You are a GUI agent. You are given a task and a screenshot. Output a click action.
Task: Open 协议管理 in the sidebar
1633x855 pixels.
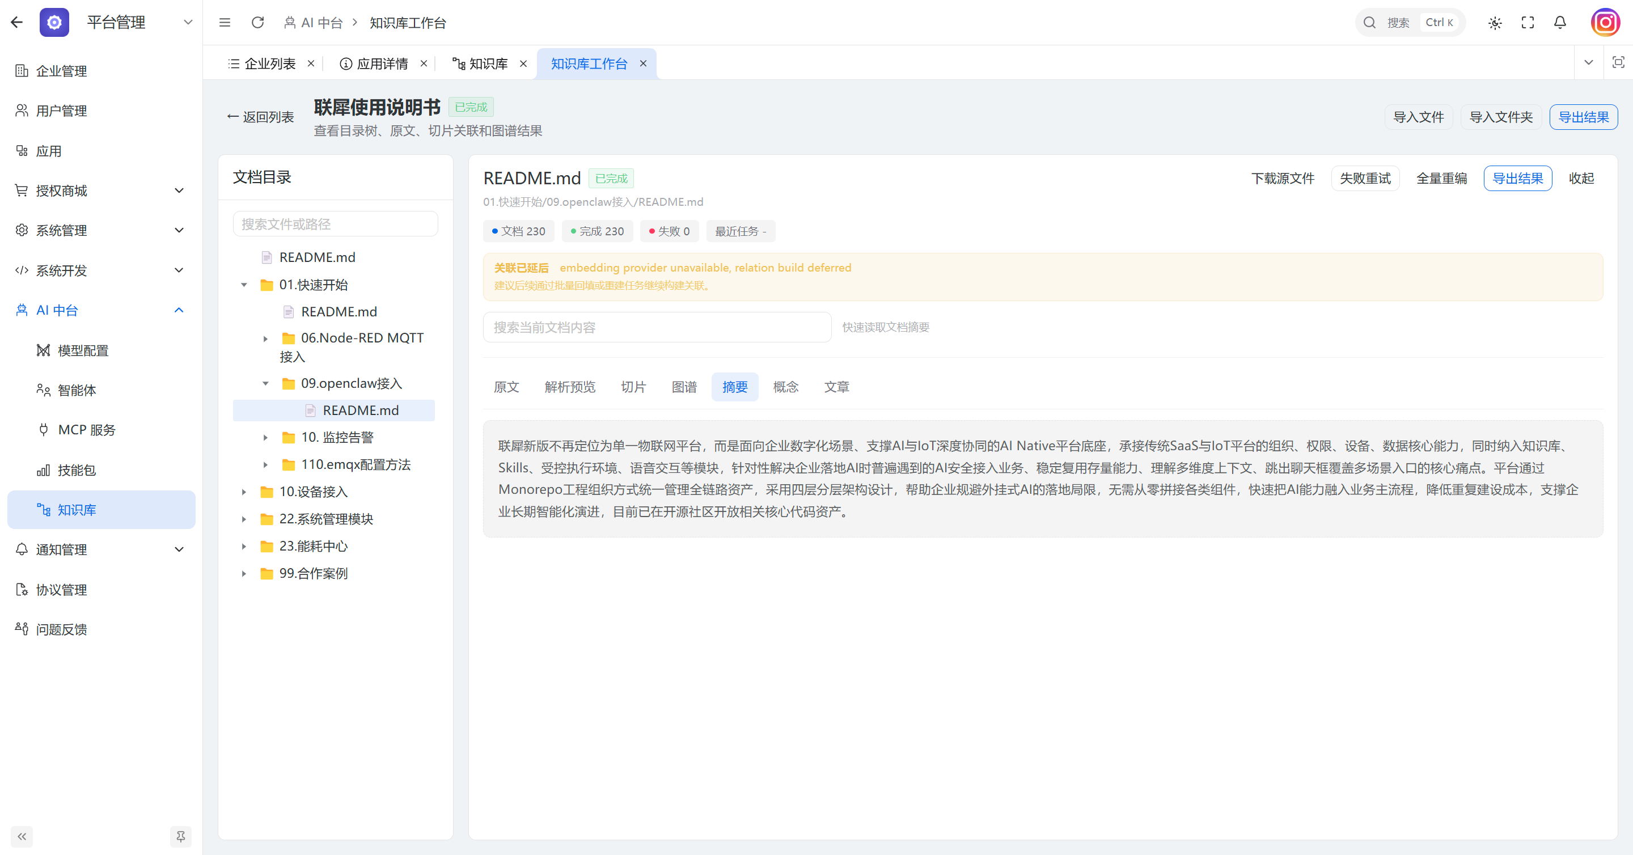click(101, 590)
